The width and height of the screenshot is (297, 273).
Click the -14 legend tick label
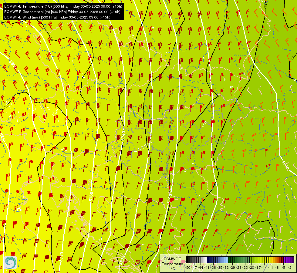pos(264,268)
